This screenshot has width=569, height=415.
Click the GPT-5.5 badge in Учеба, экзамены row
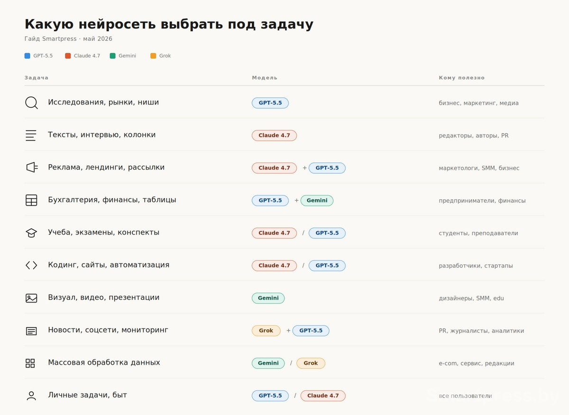[x=327, y=233]
